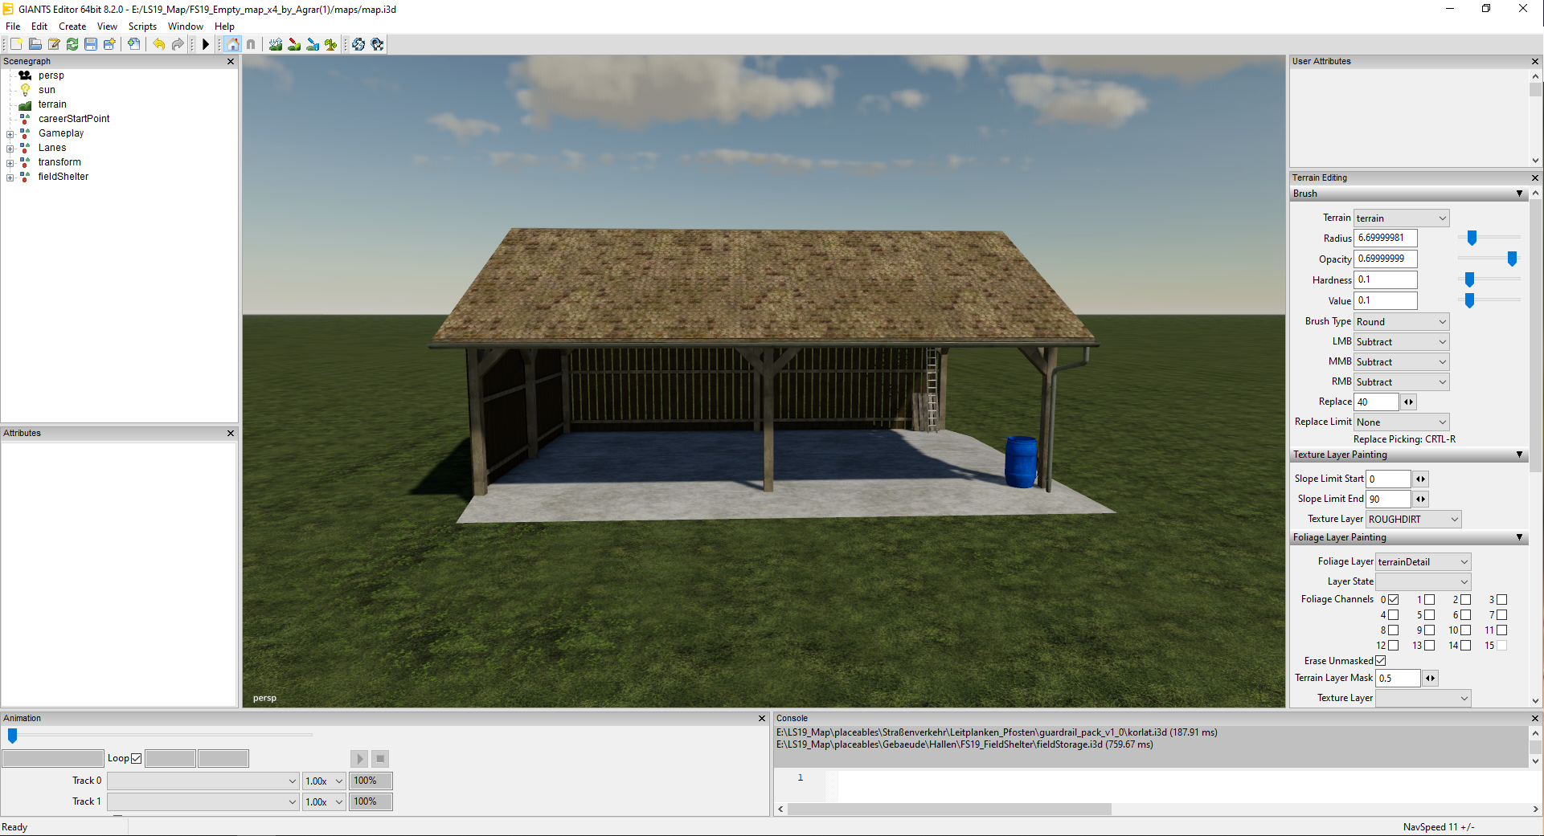
Task: Click the Opacity slider handle
Action: (x=1512, y=259)
